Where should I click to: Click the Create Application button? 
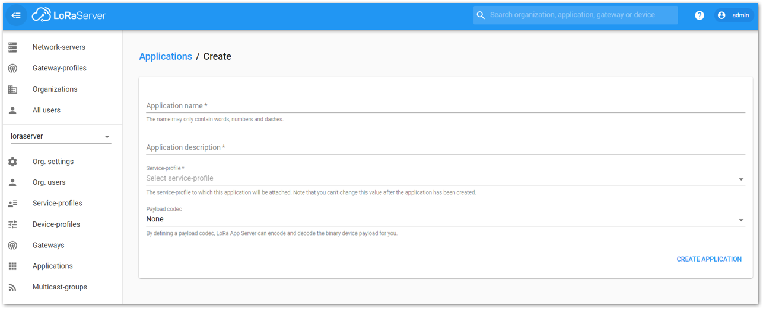[709, 259]
